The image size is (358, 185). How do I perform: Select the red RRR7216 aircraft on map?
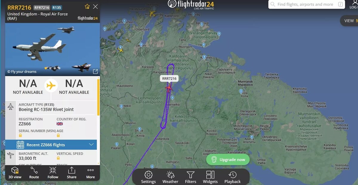click(x=169, y=88)
